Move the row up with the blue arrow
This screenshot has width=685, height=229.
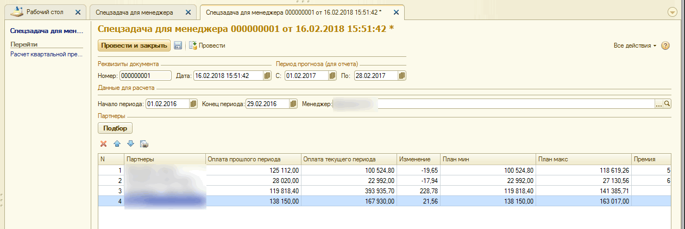point(117,144)
